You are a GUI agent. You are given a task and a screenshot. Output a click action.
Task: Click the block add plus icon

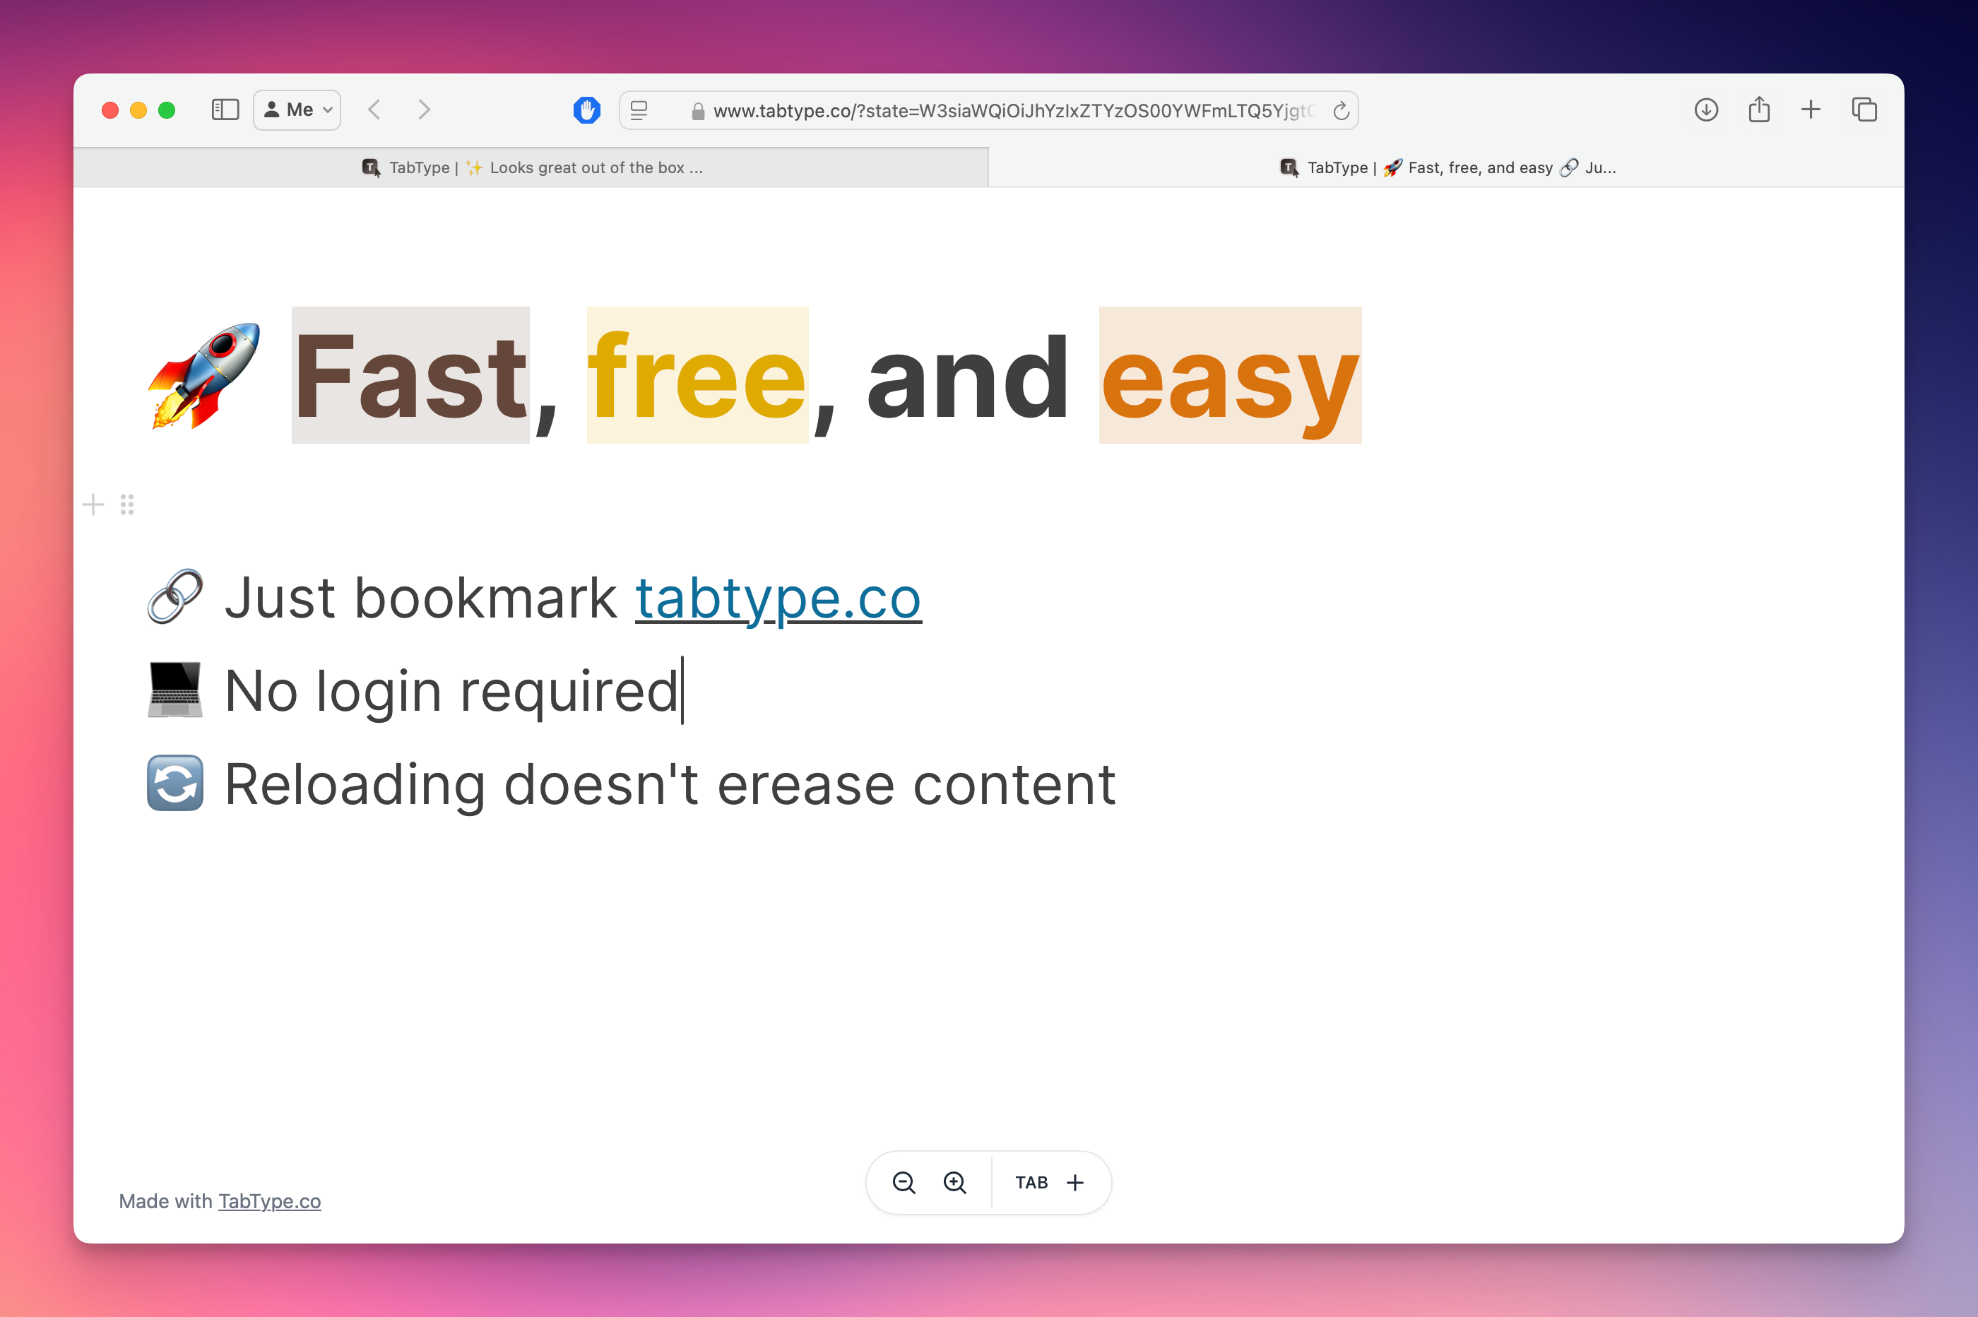93,504
